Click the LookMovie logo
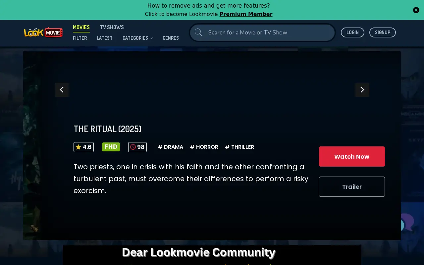424x265 pixels. coord(43,32)
